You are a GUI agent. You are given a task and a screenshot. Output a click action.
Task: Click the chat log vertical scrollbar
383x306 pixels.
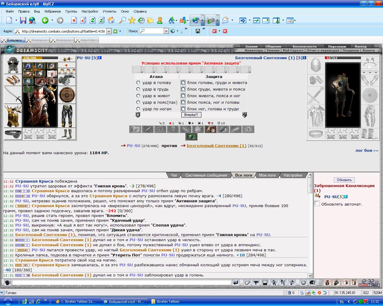click(310, 226)
